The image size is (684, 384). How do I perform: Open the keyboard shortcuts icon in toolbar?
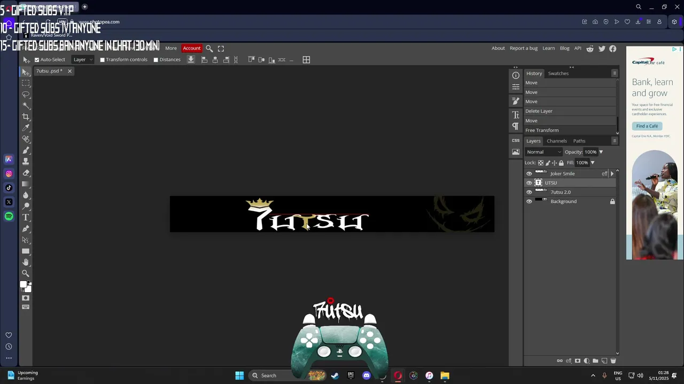click(26, 307)
